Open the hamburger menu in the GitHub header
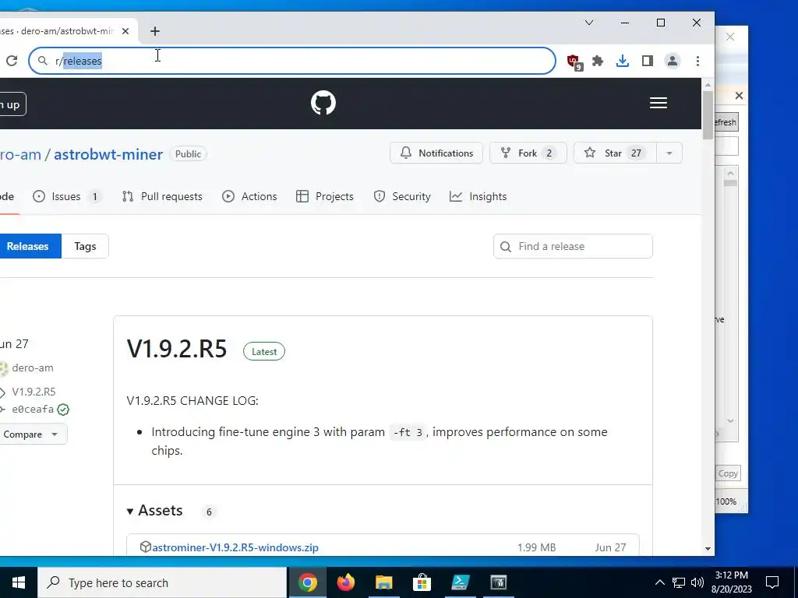The image size is (798, 598). point(658,103)
